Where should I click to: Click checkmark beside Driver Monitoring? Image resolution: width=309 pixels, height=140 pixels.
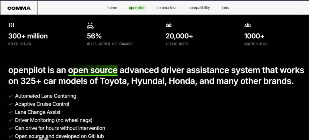point(11,120)
